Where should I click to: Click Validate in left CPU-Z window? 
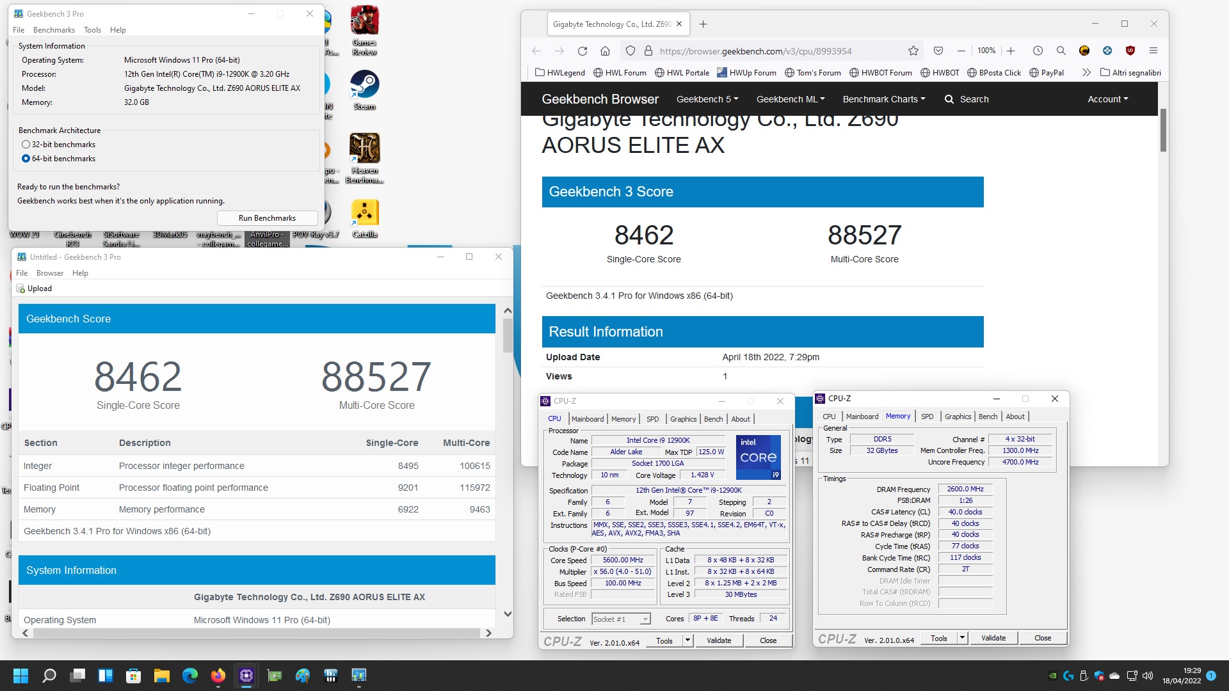[x=719, y=640]
